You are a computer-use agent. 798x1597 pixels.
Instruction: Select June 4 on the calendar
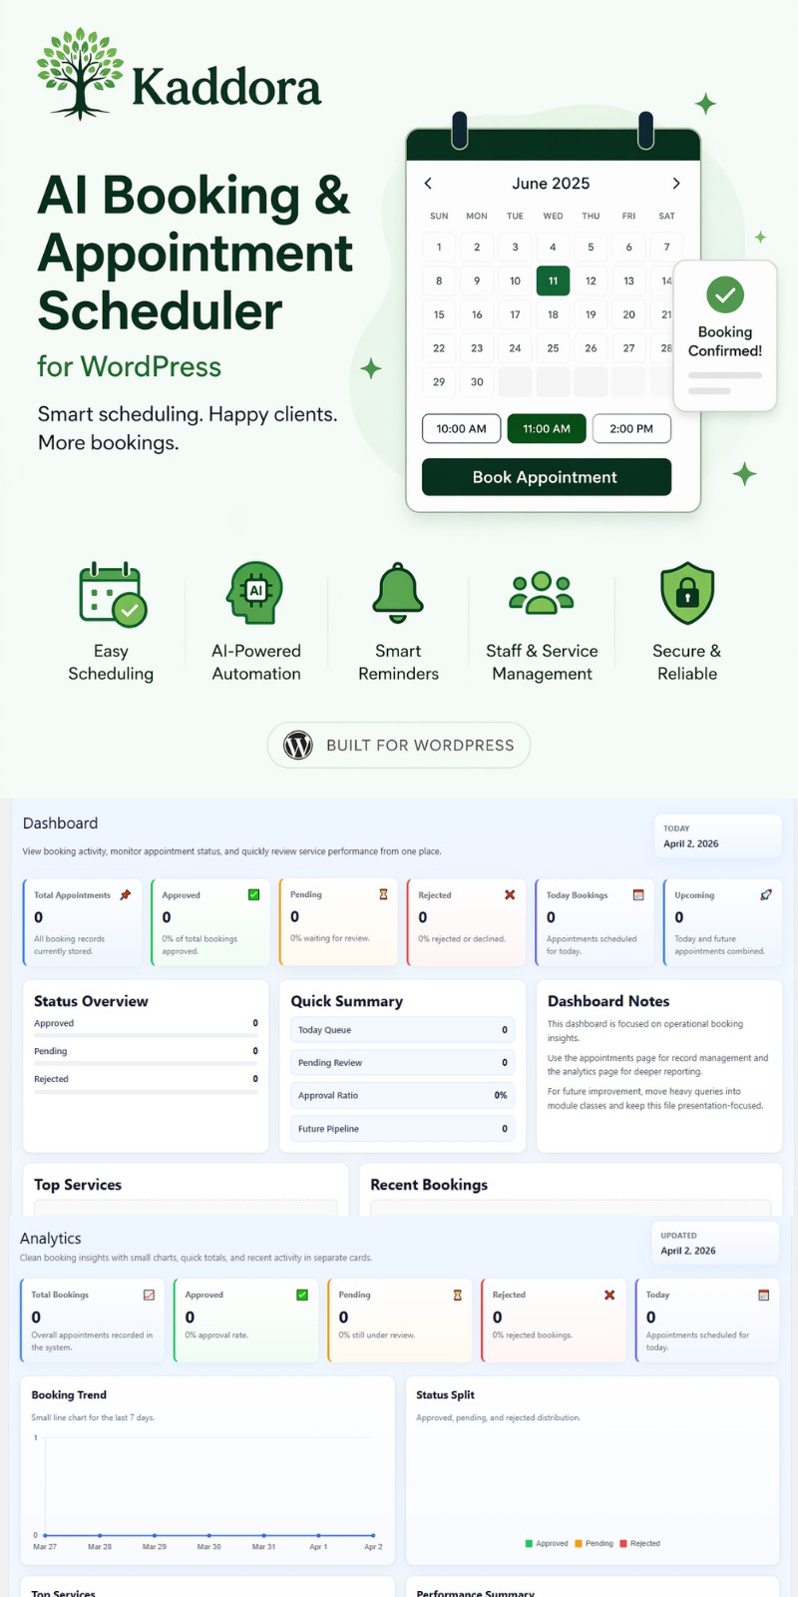tap(553, 248)
